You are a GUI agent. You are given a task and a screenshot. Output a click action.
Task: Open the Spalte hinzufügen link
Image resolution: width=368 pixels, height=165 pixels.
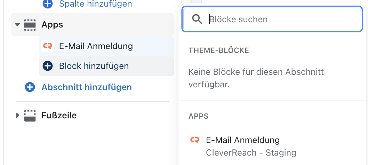95,4
